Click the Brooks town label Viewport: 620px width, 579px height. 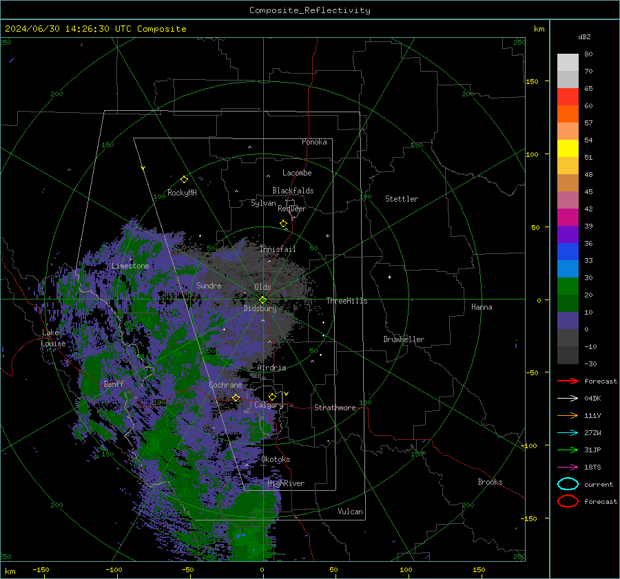pos(490,482)
